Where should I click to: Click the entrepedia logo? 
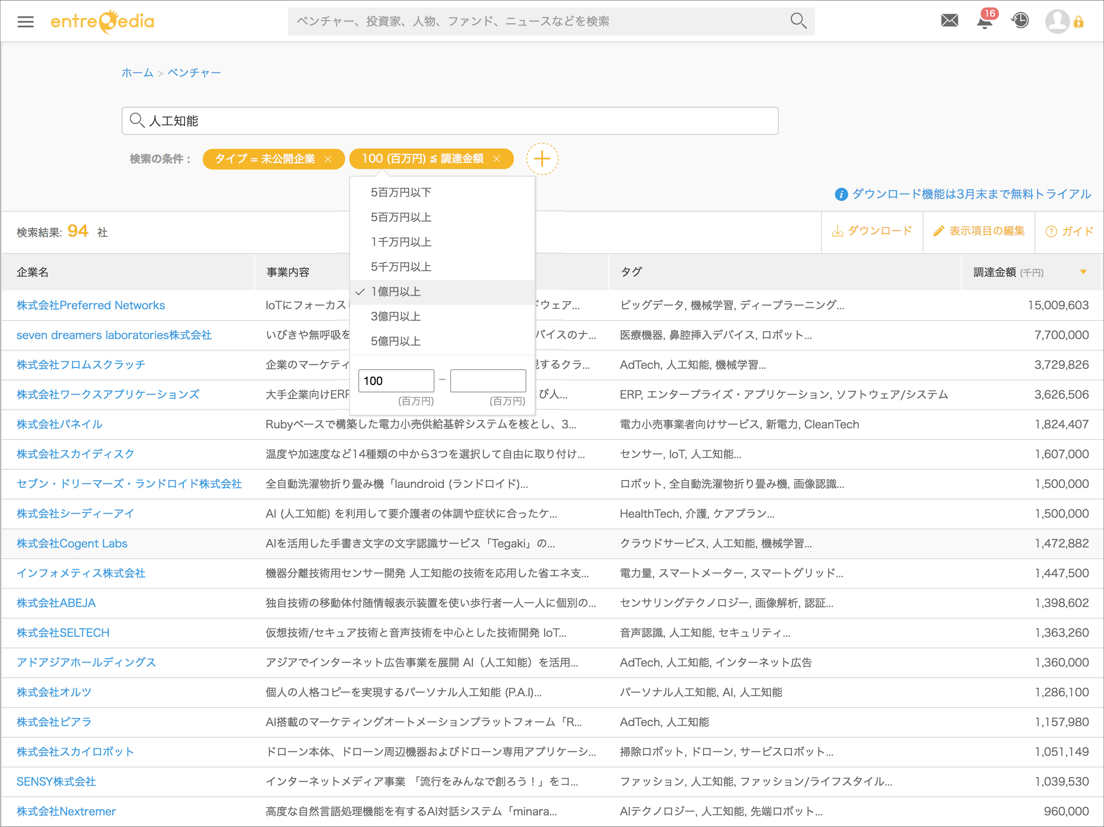(x=102, y=22)
